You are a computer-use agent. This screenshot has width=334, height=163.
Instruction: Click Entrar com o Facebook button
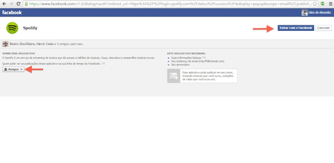pyautogui.click(x=296, y=28)
